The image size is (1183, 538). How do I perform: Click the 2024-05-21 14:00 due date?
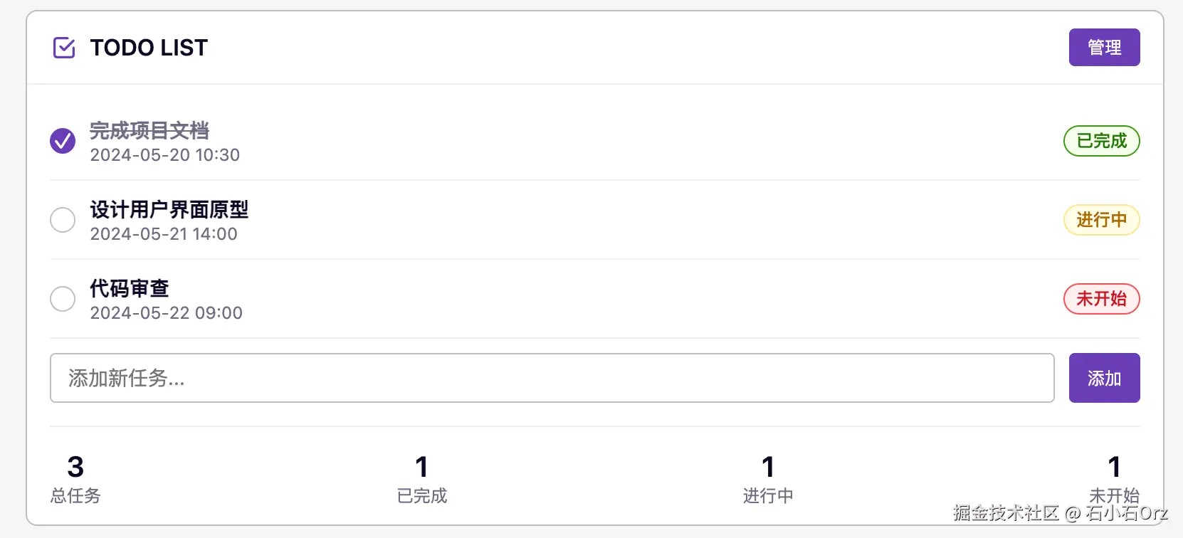(x=164, y=234)
